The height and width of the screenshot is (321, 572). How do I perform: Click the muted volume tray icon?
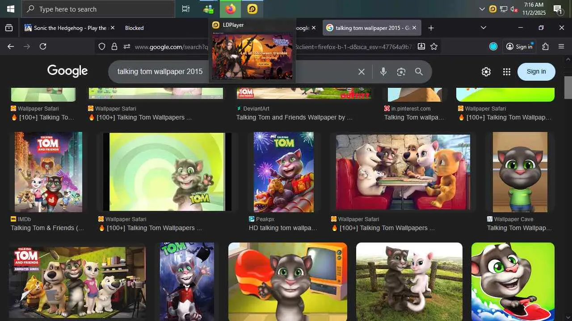point(514,9)
